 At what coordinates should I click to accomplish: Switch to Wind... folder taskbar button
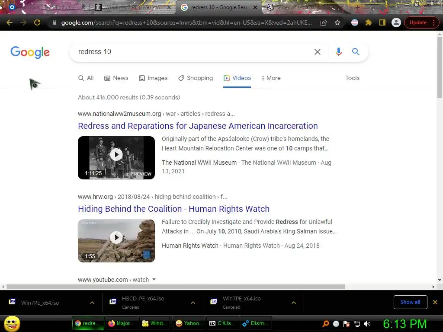click(x=154, y=323)
